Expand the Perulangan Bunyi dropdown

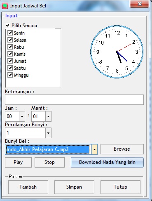tap(48, 133)
